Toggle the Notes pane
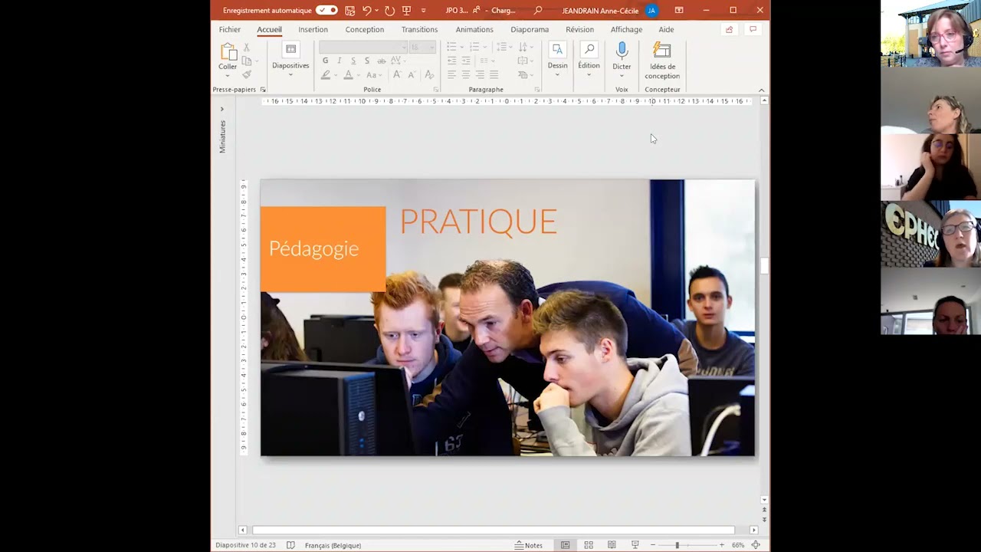The height and width of the screenshot is (552, 981). click(x=528, y=545)
